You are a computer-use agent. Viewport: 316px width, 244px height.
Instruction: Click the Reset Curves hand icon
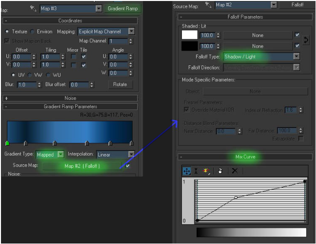click(x=220, y=171)
